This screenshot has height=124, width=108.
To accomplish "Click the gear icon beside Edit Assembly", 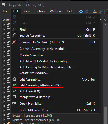I will 14,79.
